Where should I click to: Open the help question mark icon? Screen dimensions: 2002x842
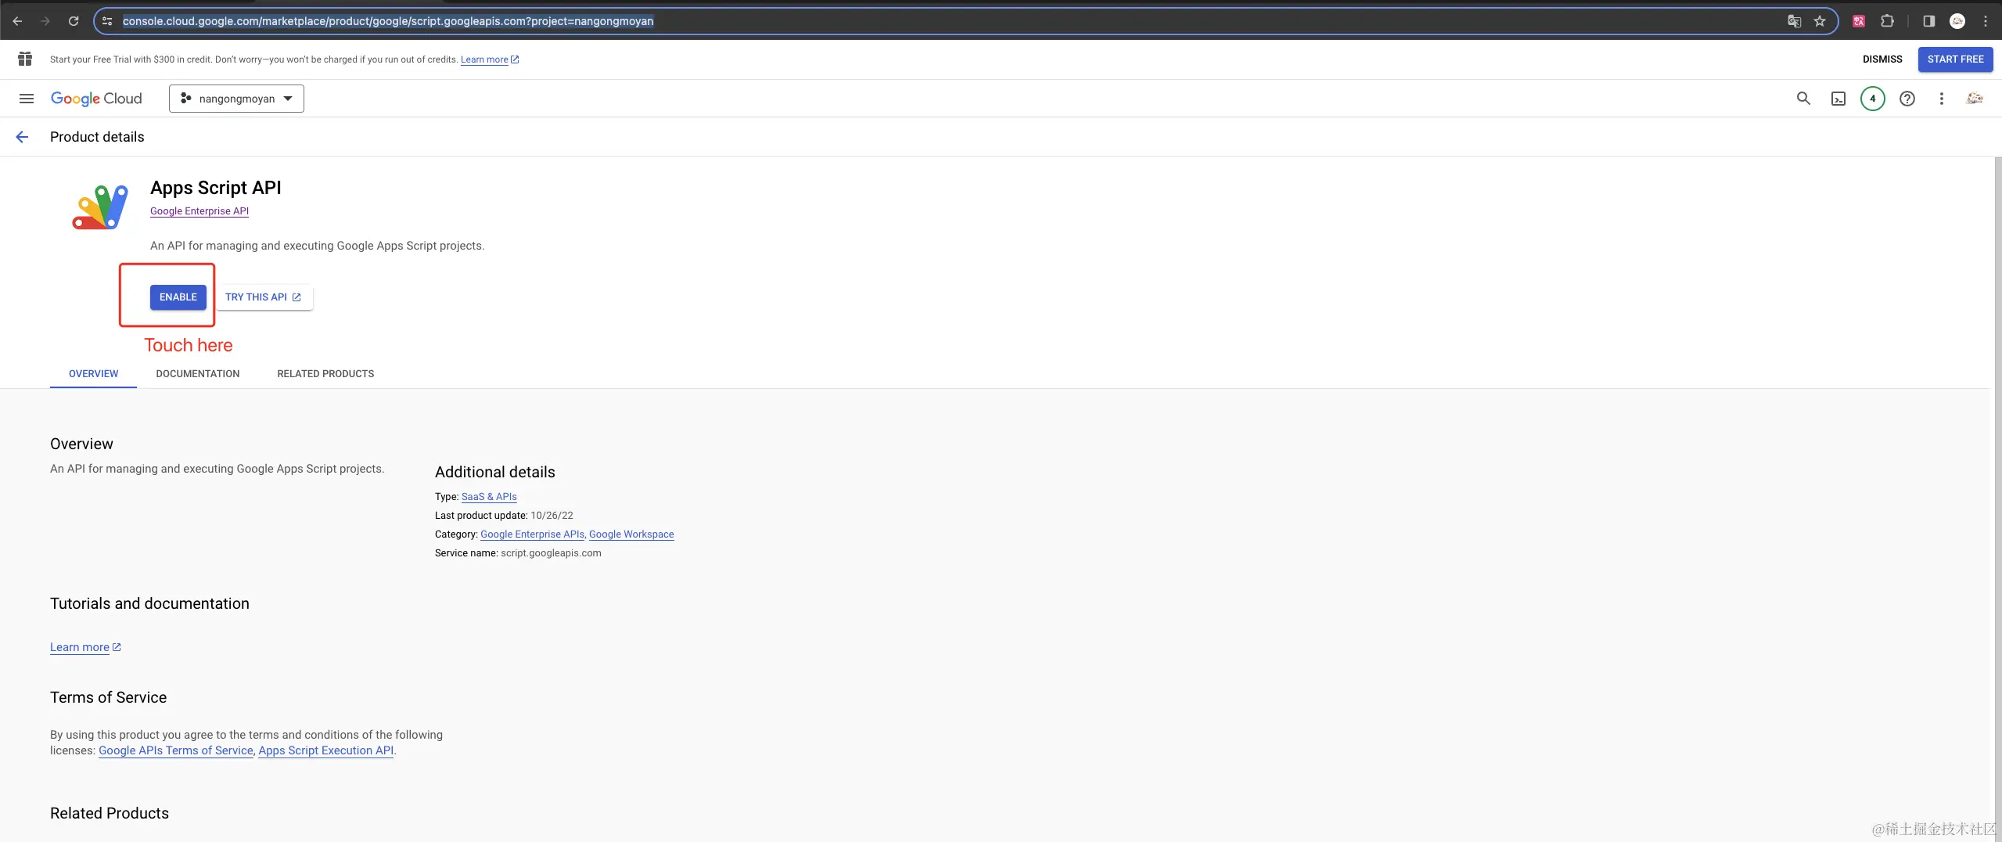click(x=1907, y=99)
